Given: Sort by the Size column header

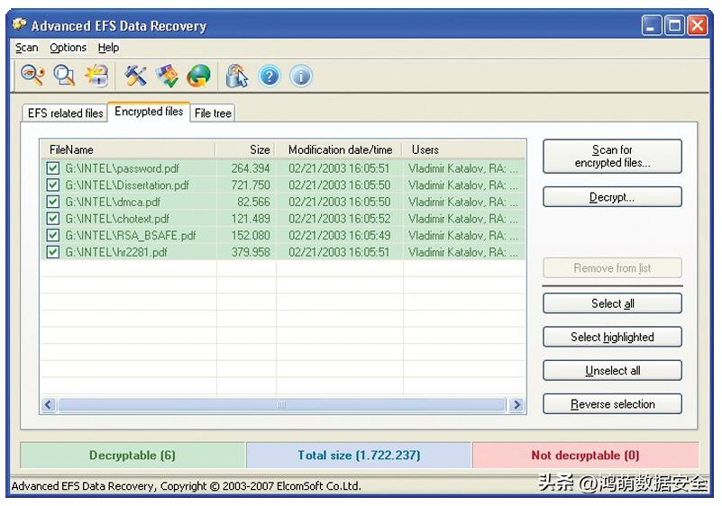Looking at the screenshot, I should tap(246, 149).
